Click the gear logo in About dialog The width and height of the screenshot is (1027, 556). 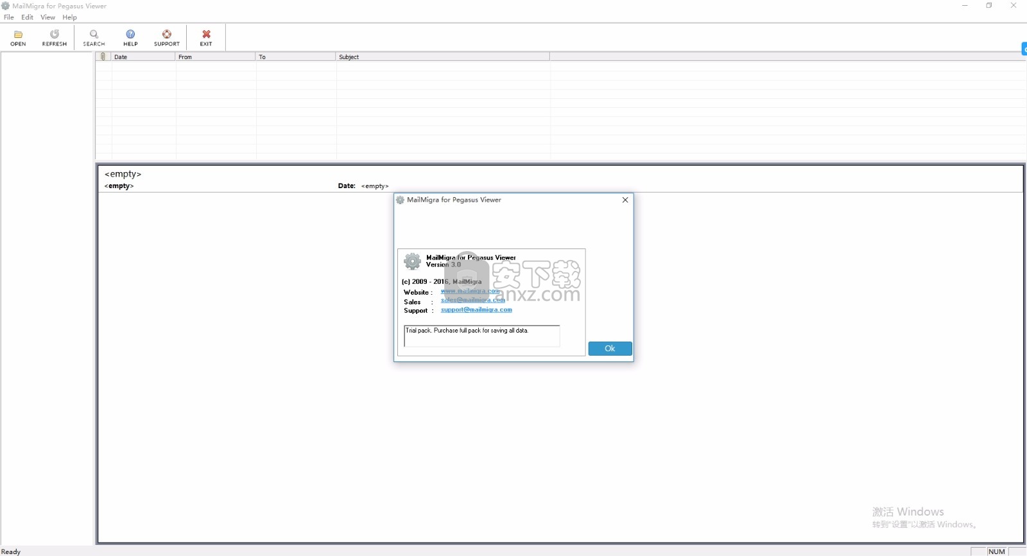coord(412,261)
